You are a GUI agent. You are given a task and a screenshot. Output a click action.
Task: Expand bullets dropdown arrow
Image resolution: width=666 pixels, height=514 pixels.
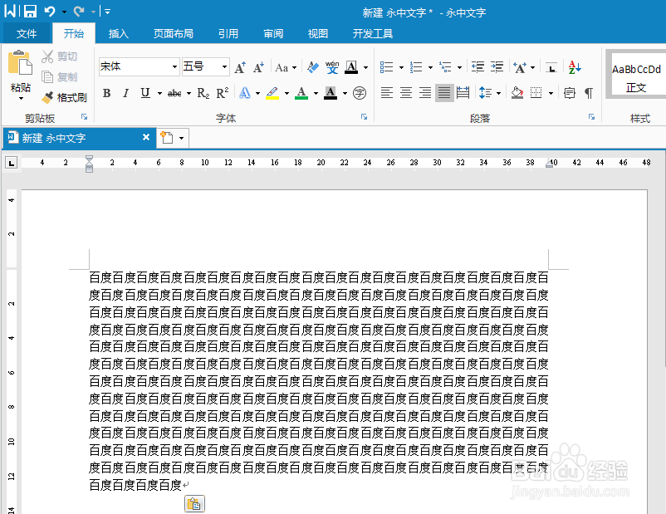pyautogui.click(x=401, y=67)
